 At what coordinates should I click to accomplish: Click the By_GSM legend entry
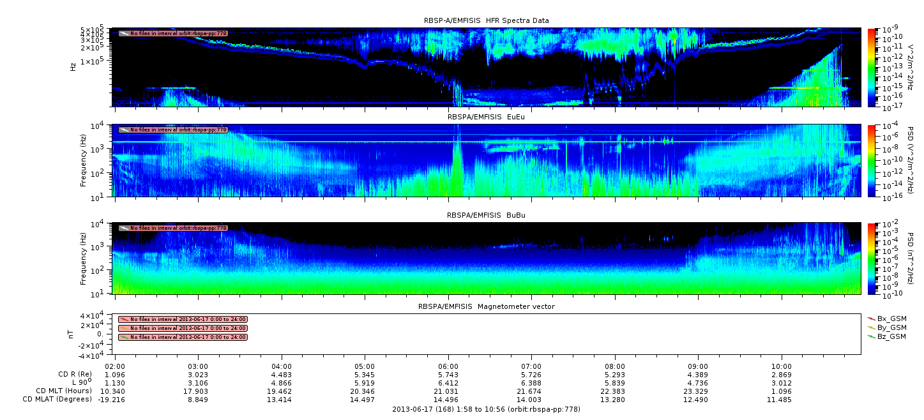click(x=887, y=327)
